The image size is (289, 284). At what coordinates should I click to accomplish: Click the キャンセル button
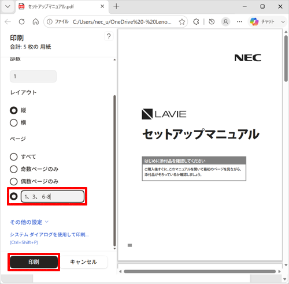(83, 262)
